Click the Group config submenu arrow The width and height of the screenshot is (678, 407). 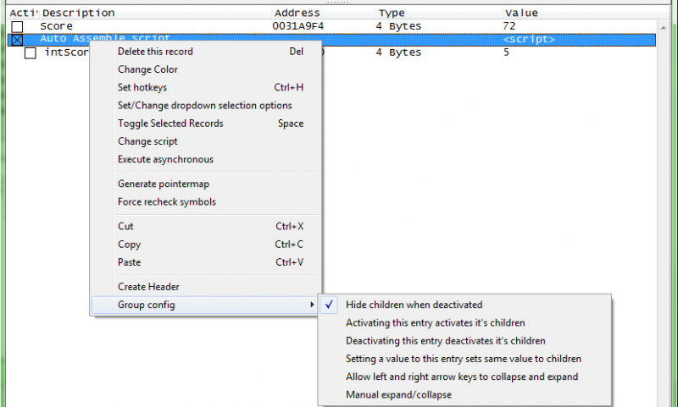312,305
